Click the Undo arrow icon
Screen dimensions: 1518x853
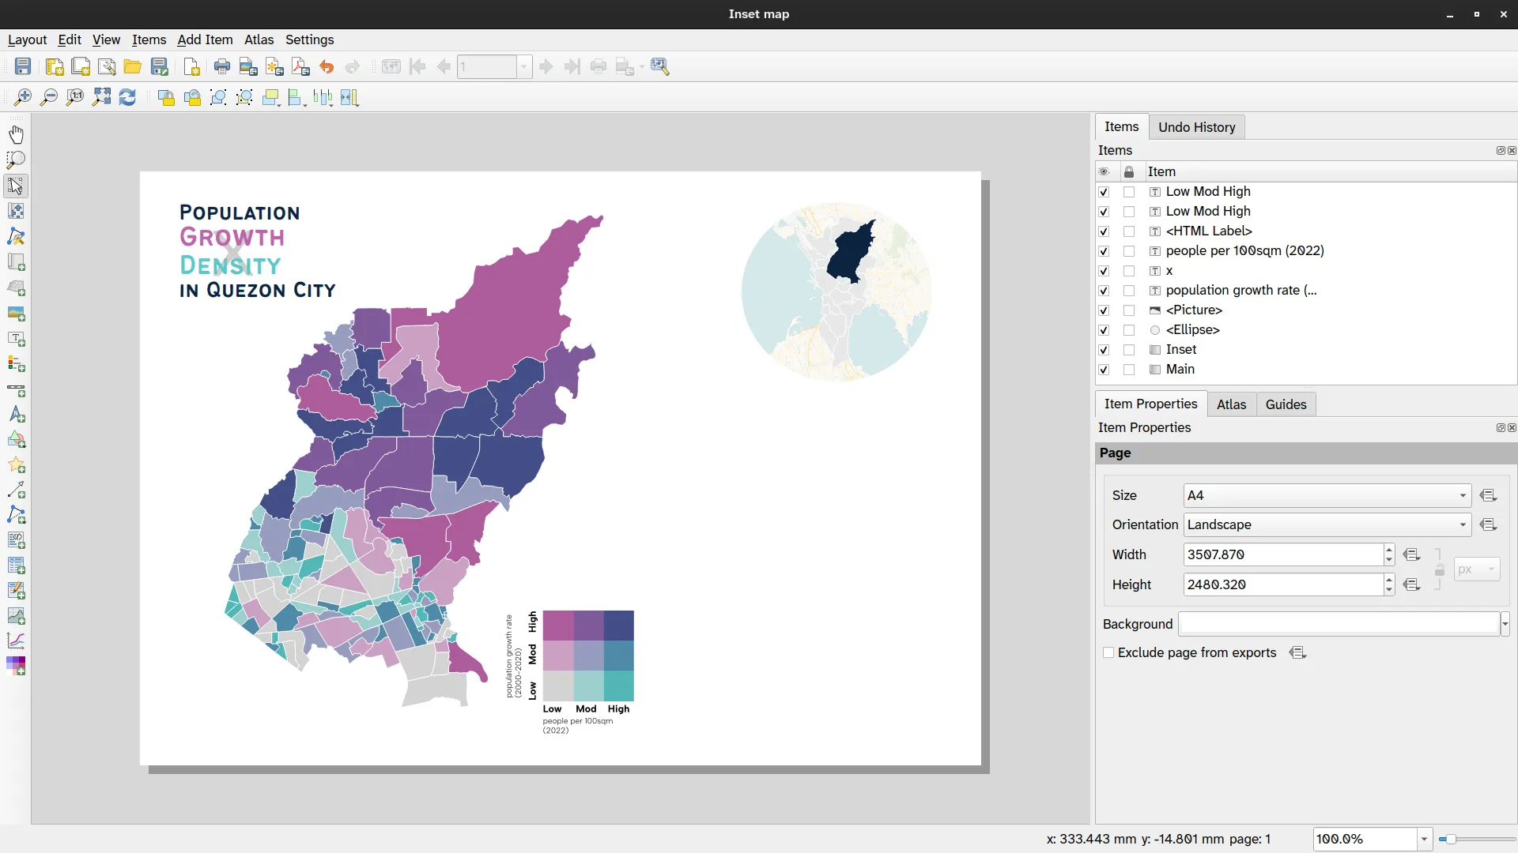(x=327, y=67)
